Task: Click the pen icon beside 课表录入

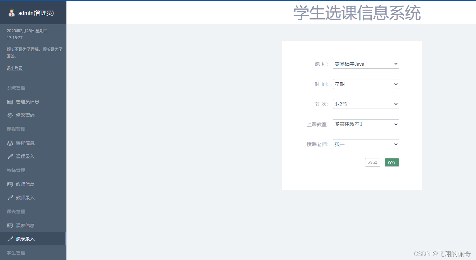Action: tap(10, 239)
